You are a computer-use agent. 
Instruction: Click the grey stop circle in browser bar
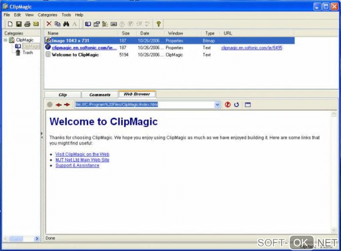click(50, 105)
